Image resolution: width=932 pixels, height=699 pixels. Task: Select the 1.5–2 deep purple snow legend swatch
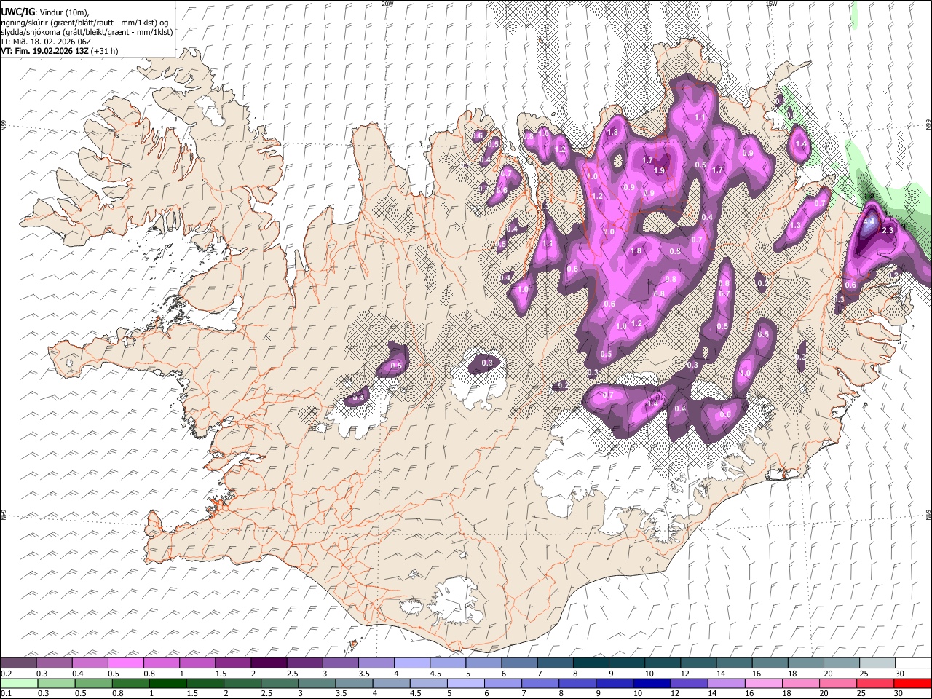point(233,663)
